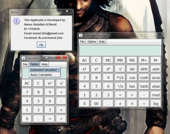Click mod button

(156, 95)
